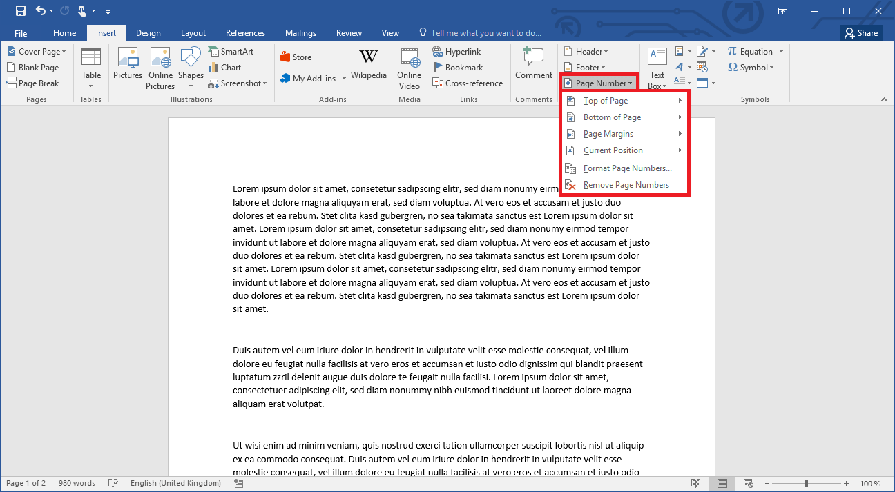This screenshot has width=895, height=492.
Task: Switch to Web Layout view
Action: (x=749, y=483)
